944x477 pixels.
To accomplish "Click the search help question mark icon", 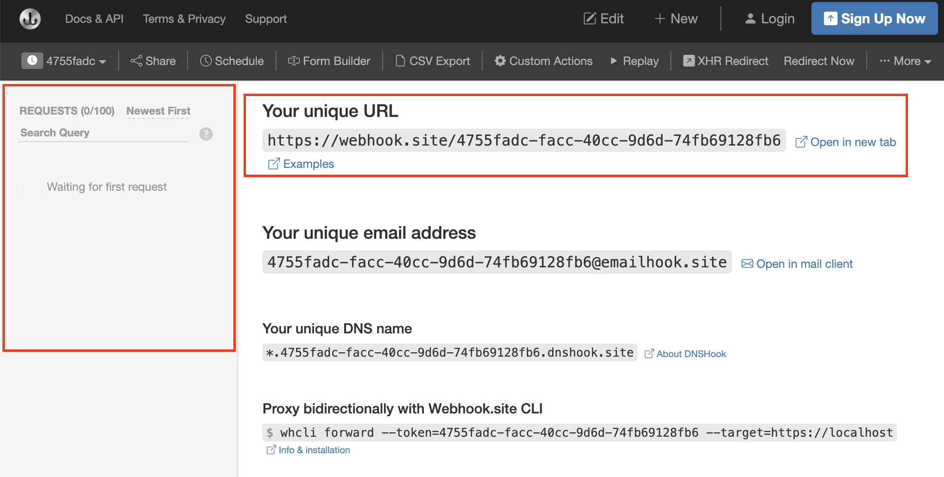I will (206, 134).
